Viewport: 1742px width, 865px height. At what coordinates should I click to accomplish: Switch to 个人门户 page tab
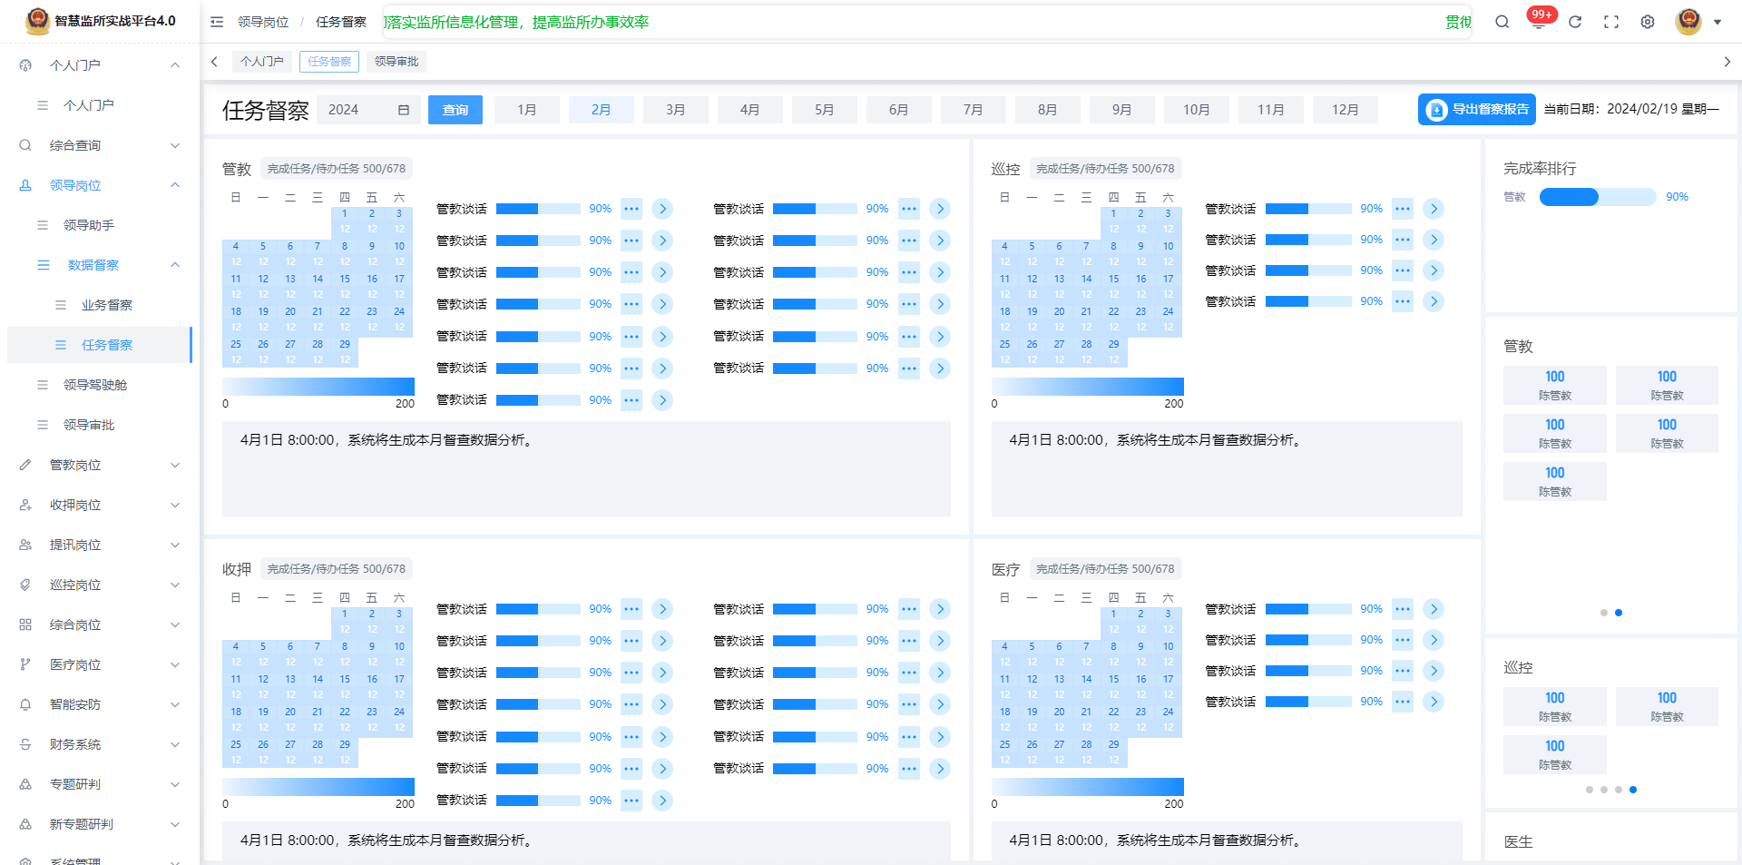pos(262,62)
